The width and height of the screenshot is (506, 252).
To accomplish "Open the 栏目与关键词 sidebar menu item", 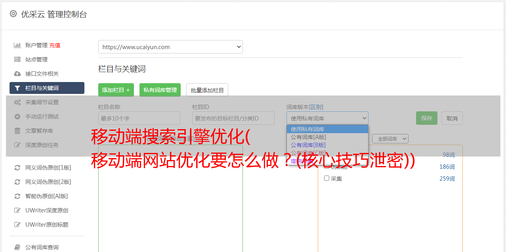I will click(47, 88).
